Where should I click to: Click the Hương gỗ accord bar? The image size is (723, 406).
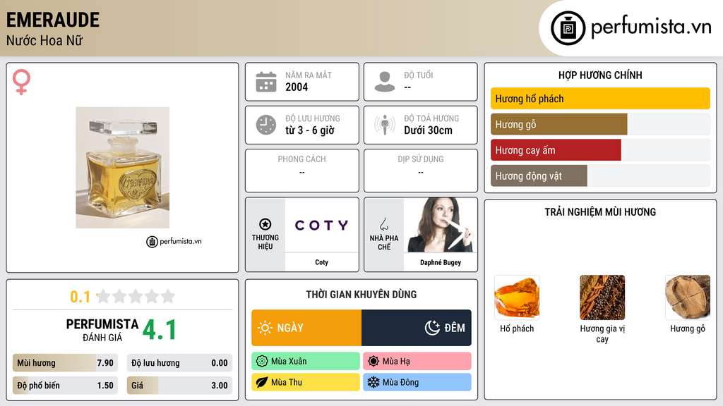600,124
